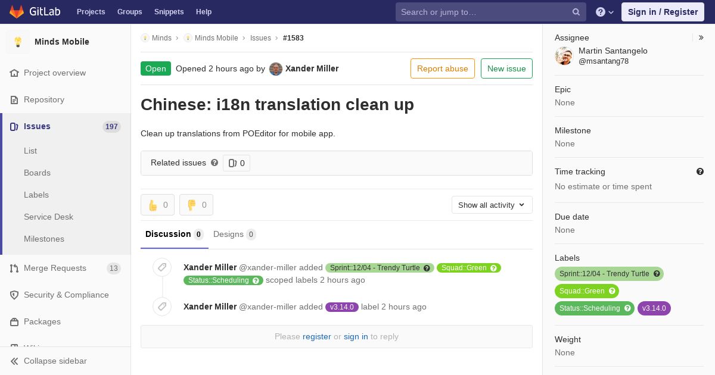The image size is (715, 375).
Task: Click Xander Miller author name in header
Action: point(312,68)
